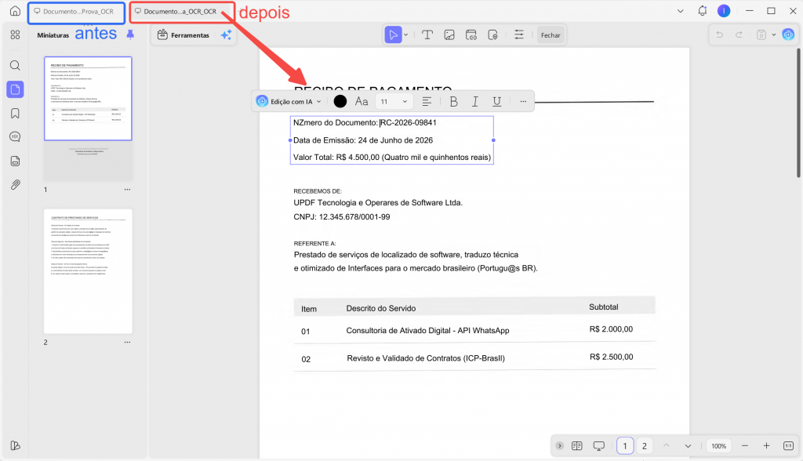
Task: Toggle underline formatting
Action: coord(496,101)
